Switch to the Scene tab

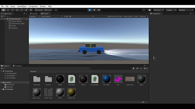point(34,14)
